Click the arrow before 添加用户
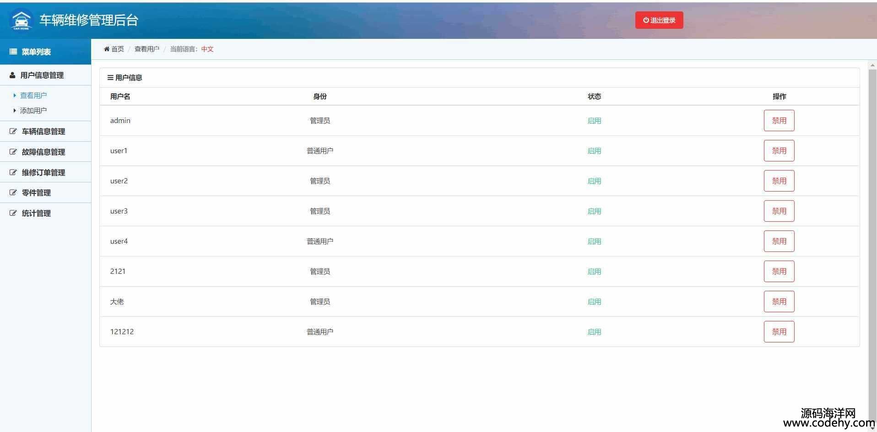The width and height of the screenshot is (877, 432). (15, 111)
